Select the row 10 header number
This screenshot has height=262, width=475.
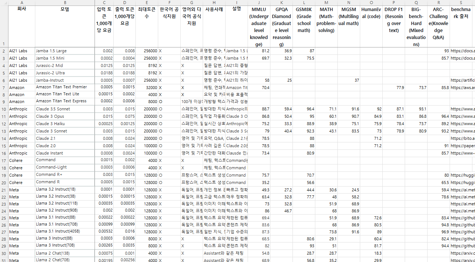(4, 109)
